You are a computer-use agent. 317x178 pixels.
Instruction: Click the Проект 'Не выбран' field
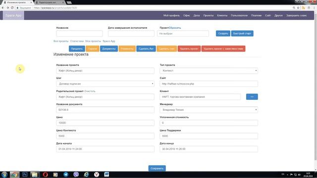coord(183,34)
